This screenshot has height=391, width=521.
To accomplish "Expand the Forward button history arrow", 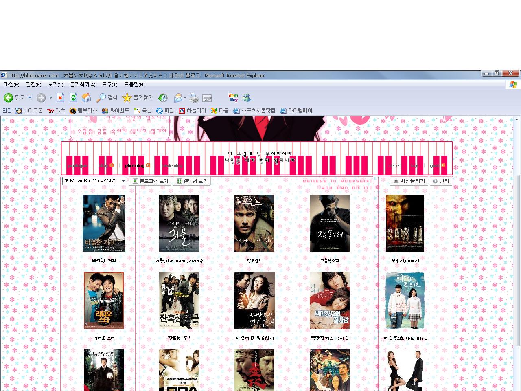I will (x=50, y=98).
